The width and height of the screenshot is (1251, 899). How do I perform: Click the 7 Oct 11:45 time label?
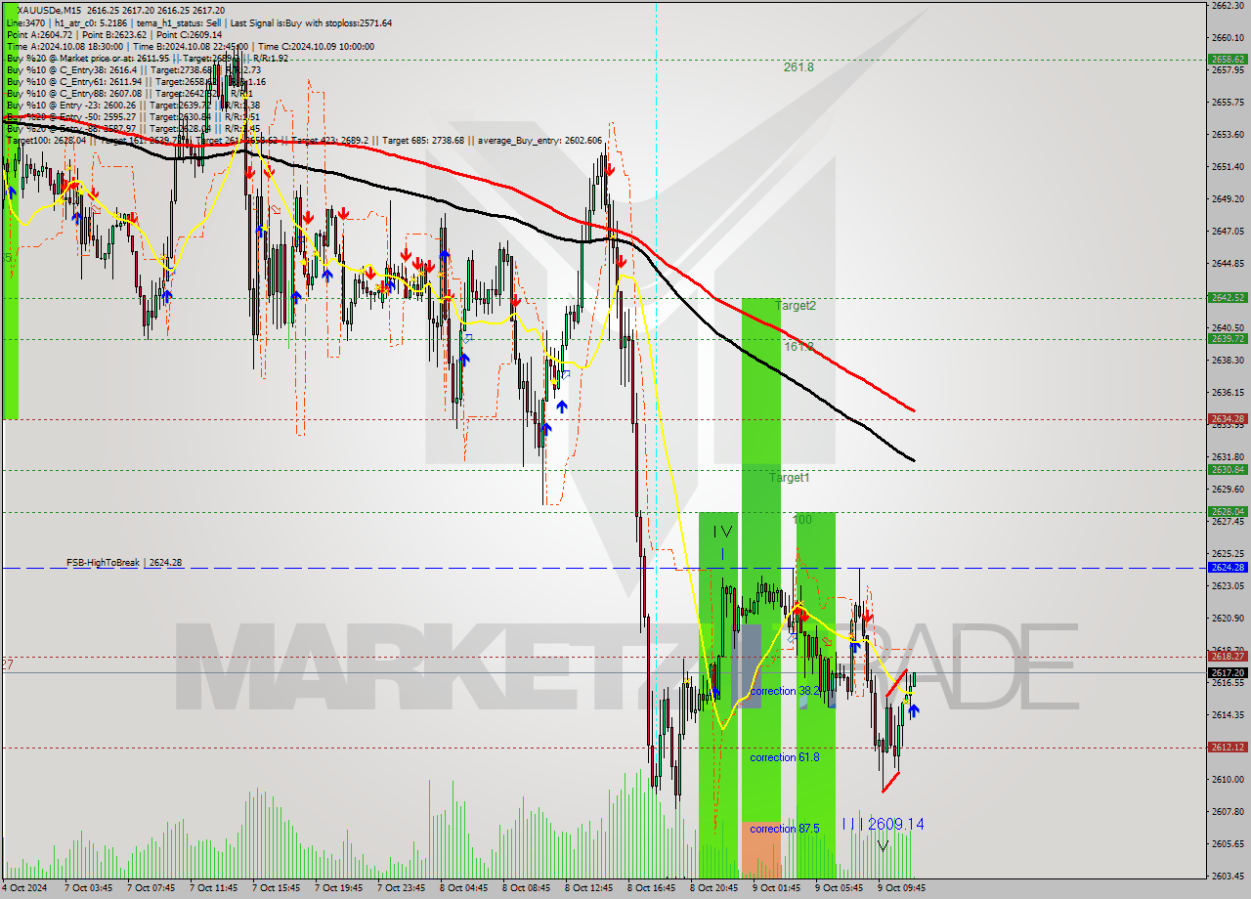click(213, 888)
